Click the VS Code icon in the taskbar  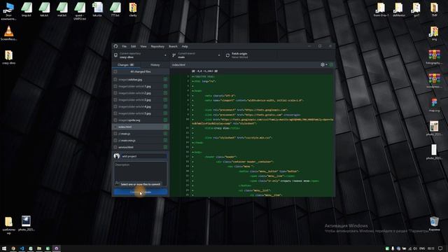(x=22, y=248)
